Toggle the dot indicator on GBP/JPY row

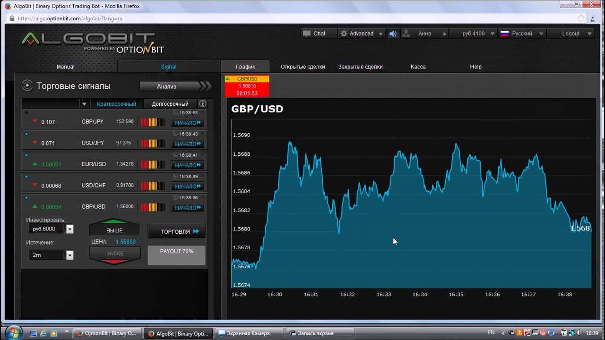click(x=26, y=112)
